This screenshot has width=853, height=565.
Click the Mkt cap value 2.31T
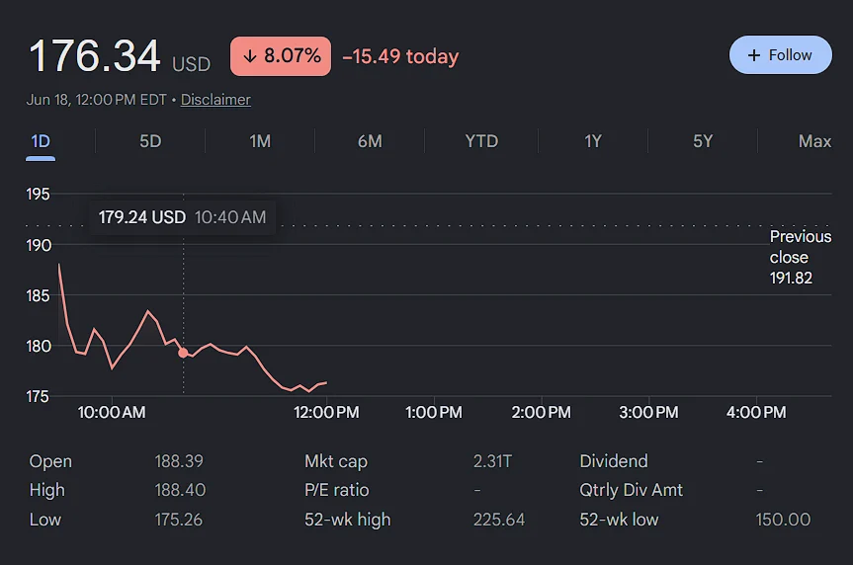click(493, 461)
